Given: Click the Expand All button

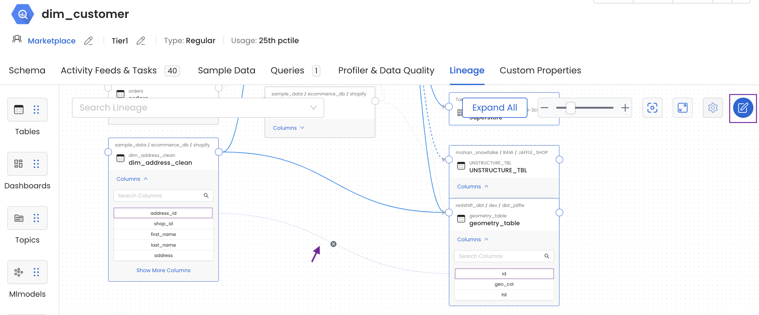Looking at the screenshot, I should coord(494,107).
